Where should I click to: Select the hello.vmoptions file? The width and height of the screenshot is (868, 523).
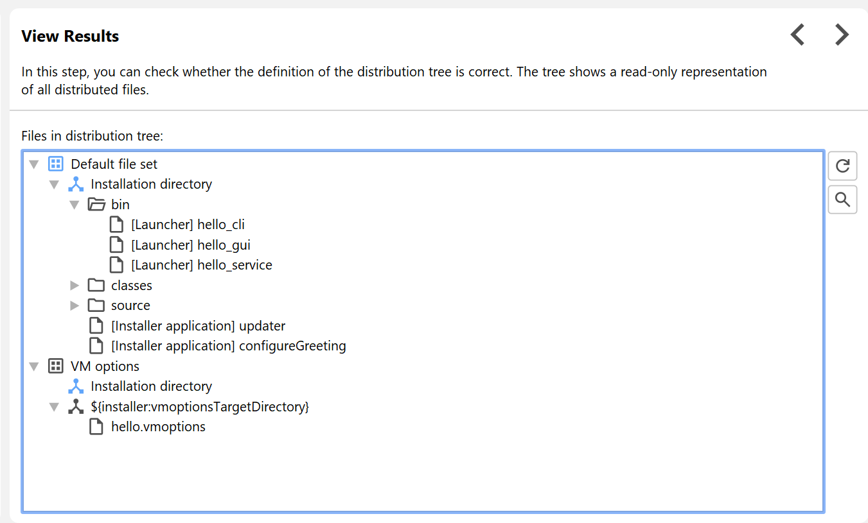[158, 427]
